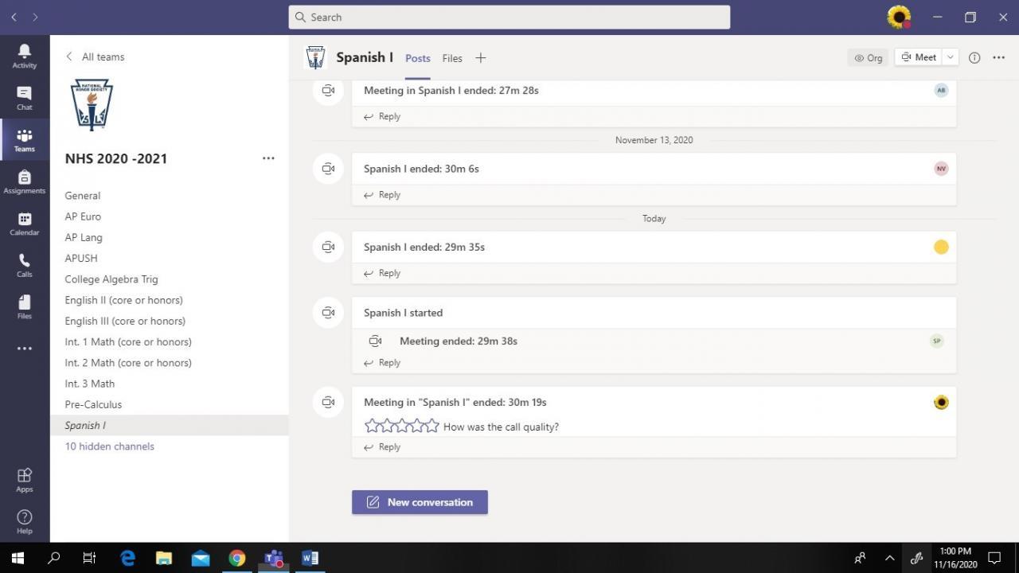
Task: Click in the Search box
Action: [x=509, y=17]
